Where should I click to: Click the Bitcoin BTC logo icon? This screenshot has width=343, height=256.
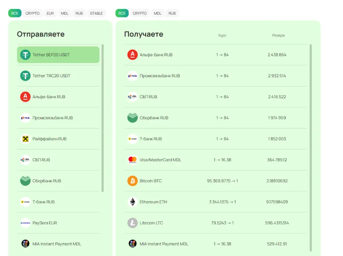pos(133,181)
